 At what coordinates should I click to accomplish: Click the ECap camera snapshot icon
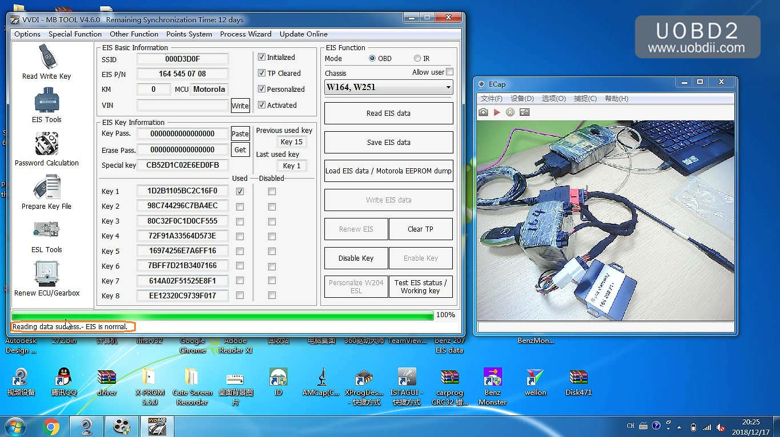(484, 112)
